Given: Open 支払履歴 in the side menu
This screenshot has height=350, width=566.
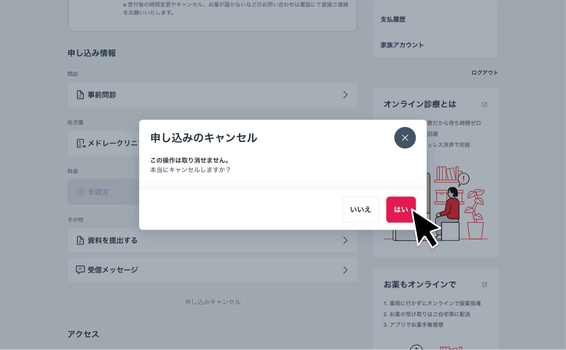Looking at the screenshot, I should tap(393, 19).
